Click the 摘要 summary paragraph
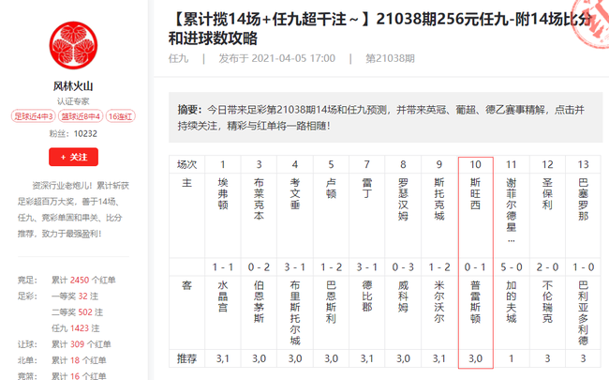This screenshot has height=380, width=609. pos(385,117)
